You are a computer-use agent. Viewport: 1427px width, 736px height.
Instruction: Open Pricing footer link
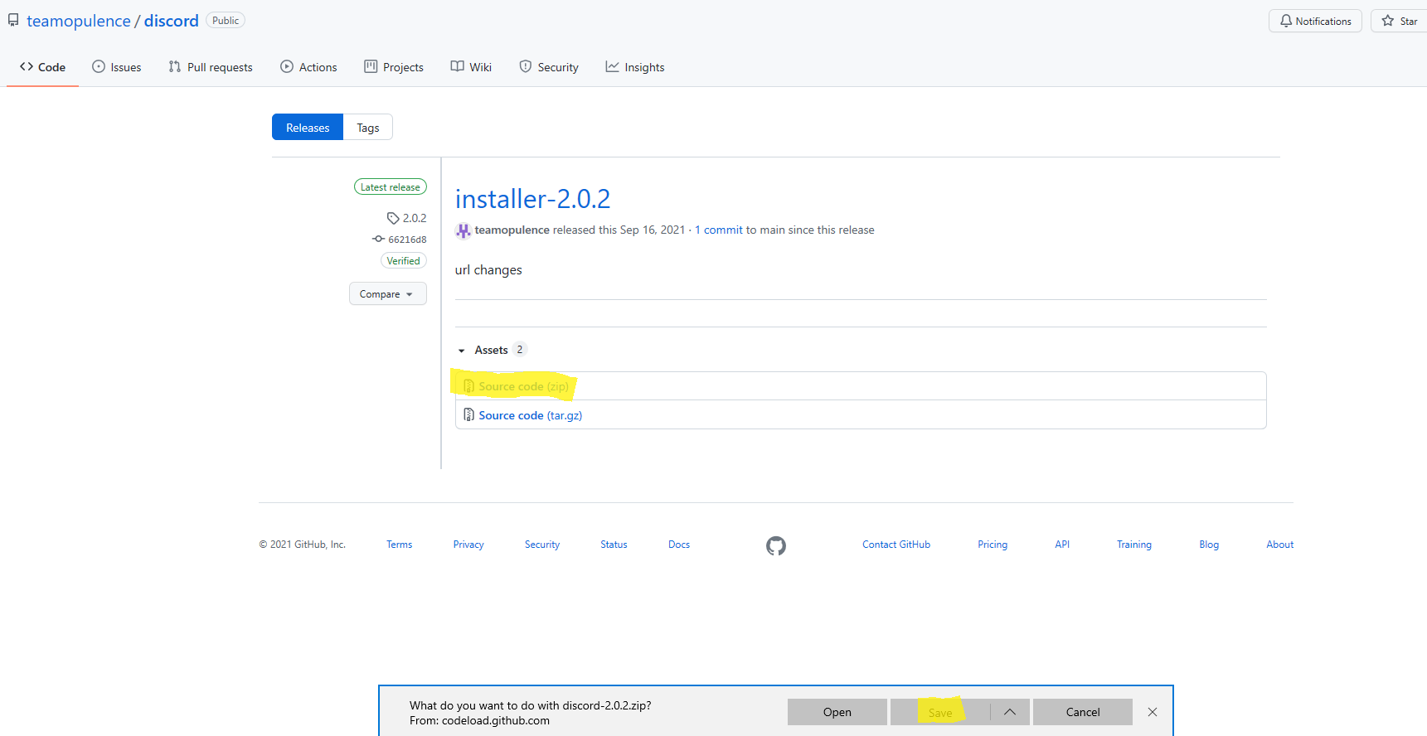[993, 545]
